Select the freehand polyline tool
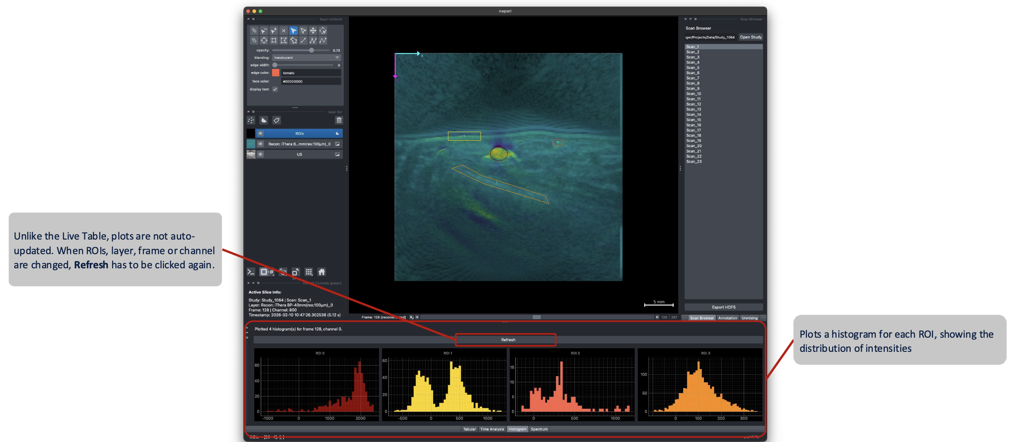 pyautogui.click(x=323, y=40)
